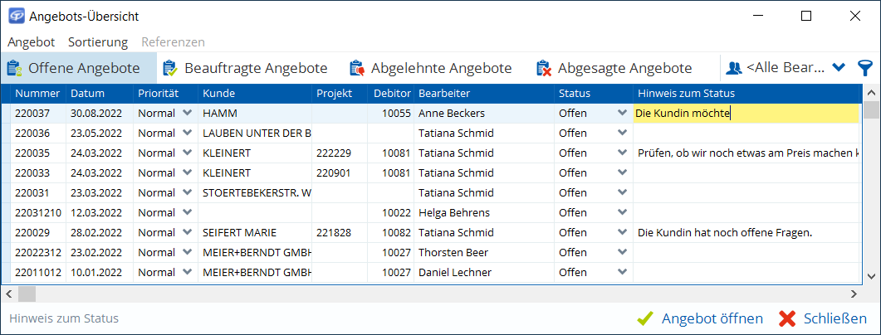Viewport: 881px width, 335px height.
Task: Click the Beauftragte Angebote checkmark icon
Action: click(170, 68)
